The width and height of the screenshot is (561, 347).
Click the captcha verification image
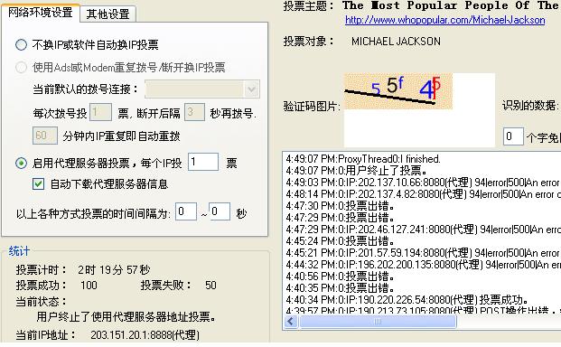[398, 91]
